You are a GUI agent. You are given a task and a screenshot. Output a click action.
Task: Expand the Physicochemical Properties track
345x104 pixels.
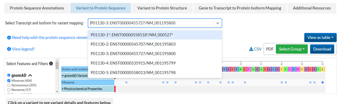(x=87, y=89)
